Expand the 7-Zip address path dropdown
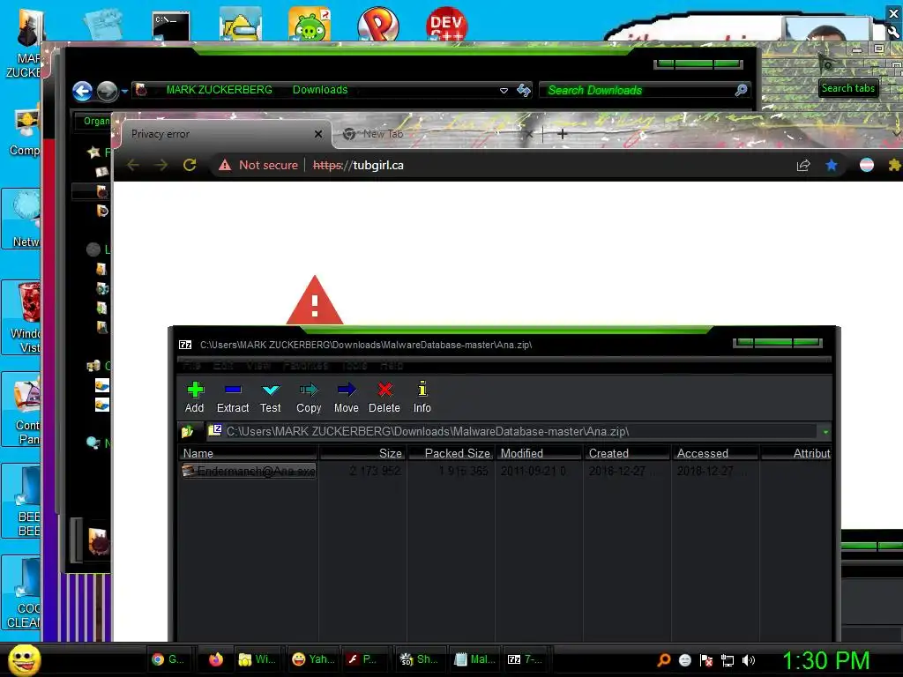The width and height of the screenshot is (903, 677). [825, 432]
